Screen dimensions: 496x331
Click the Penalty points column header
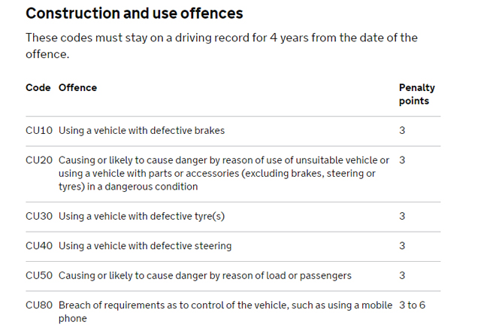[416, 94]
